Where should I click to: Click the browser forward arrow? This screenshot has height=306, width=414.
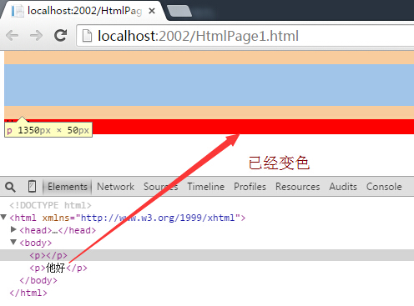click(36, 36)
